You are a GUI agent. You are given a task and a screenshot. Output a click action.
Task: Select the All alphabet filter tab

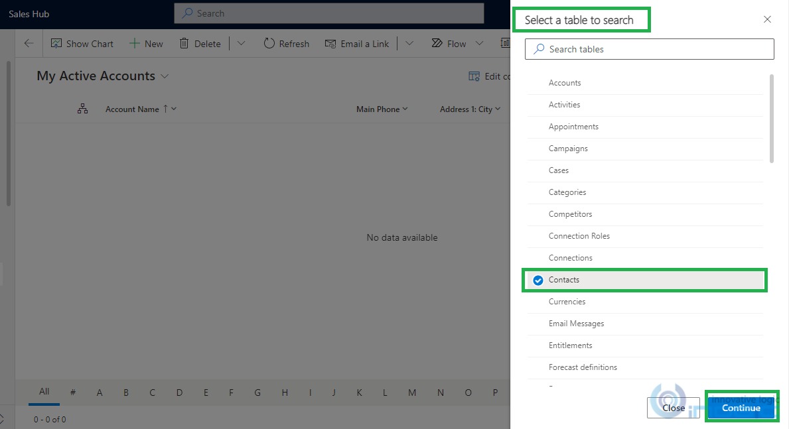tap(44, 392)
